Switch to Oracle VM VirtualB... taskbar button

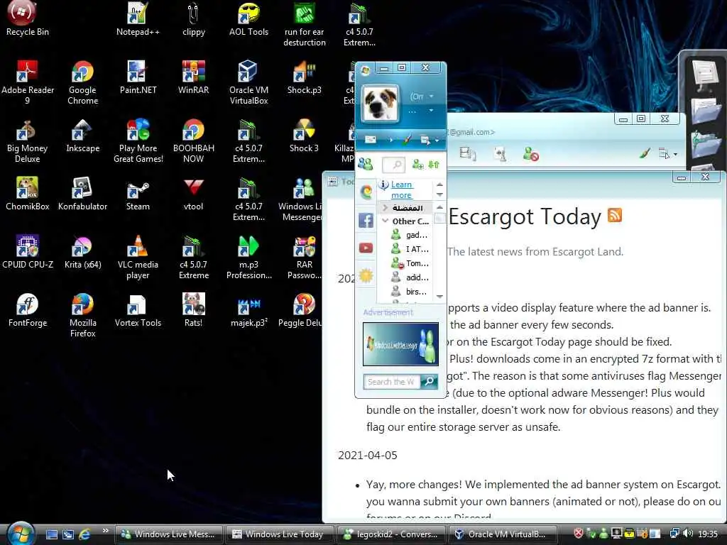(503, 534)
